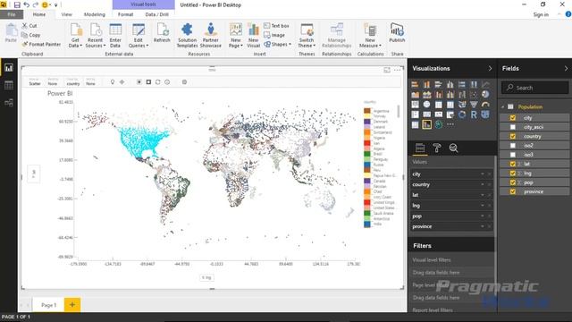Image resolution: width=572 pixels, height=322 pixels.
Task: Open dropdown arrow on country value field
Action: tap(483, 185)
